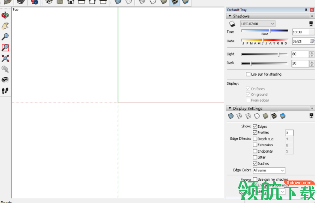Enable the Jitter checkbox

(x=255, y=157)
